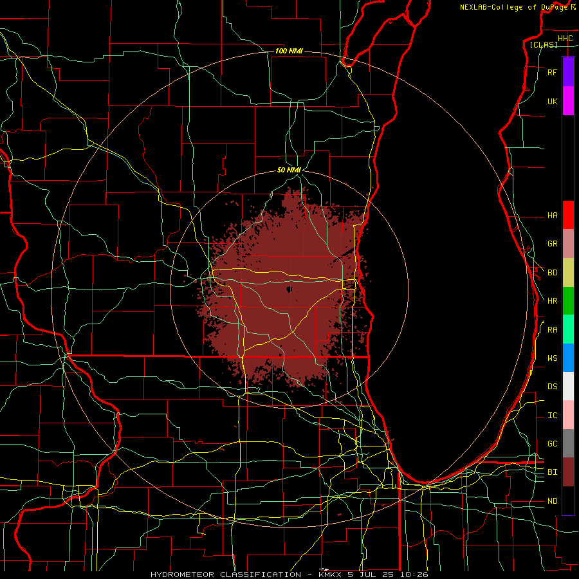Click the HHC product label
579x579 pixels.
click(565, 39)
